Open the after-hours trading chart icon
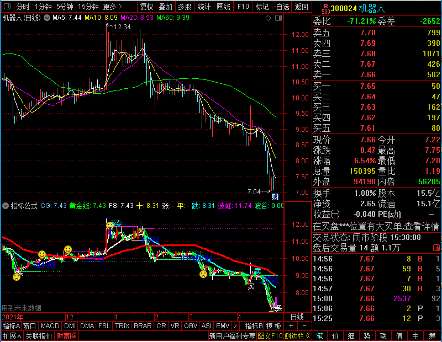442x342 pixels. tap(436, 248)
